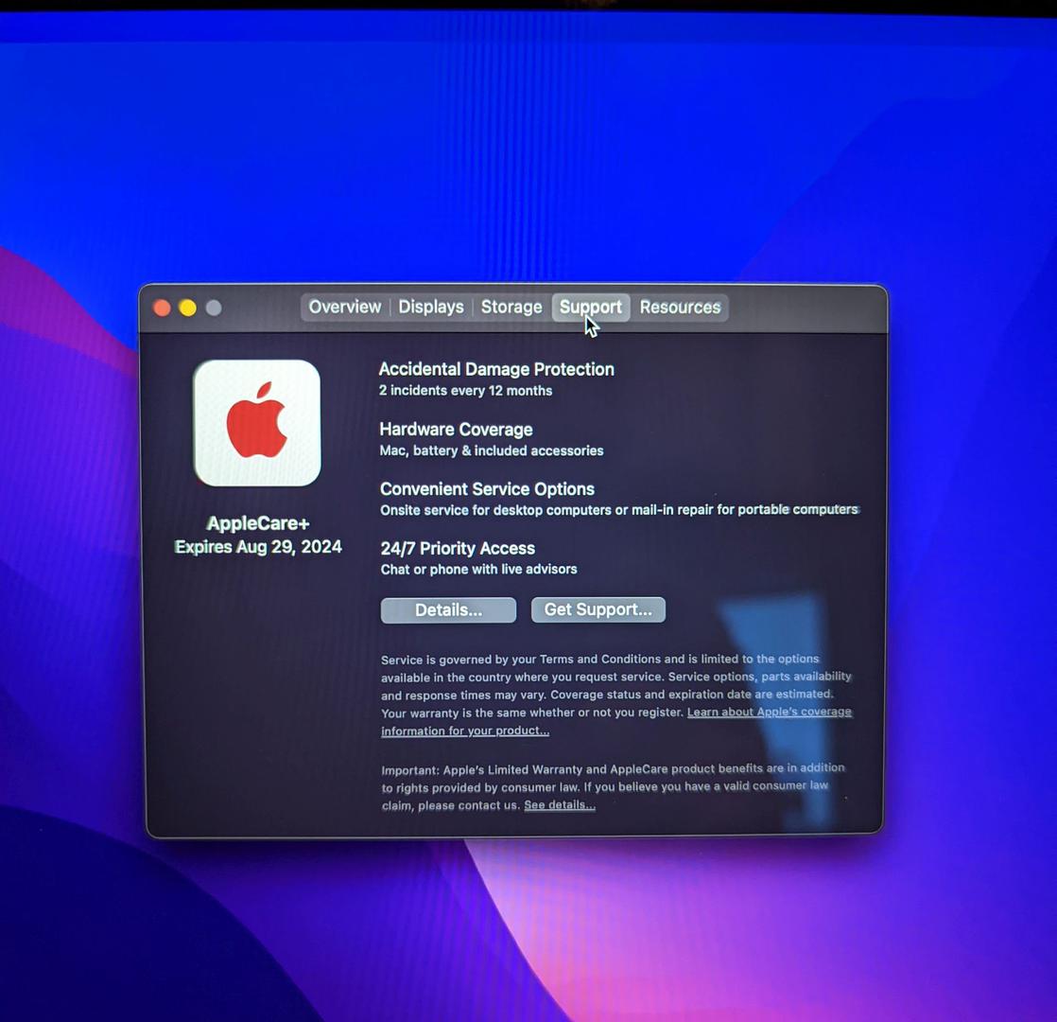Select the Storage tab
The image size is (1057, 1022).
[511, 307]
